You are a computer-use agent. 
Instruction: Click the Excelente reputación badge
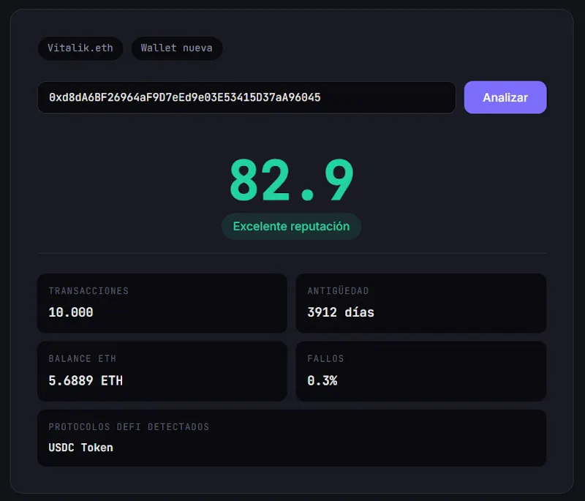pos(291,226)
